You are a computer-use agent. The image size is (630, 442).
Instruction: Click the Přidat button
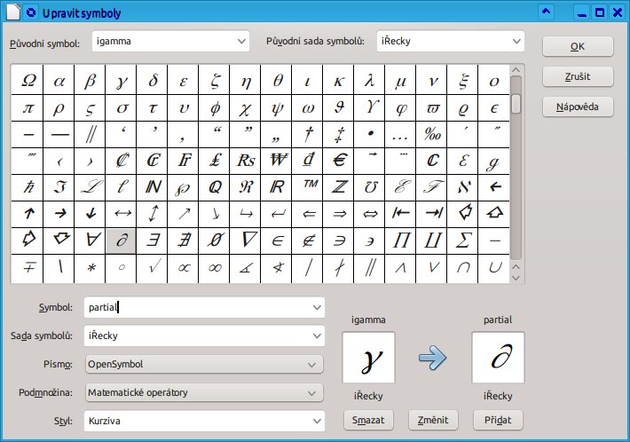pos(498,421)
